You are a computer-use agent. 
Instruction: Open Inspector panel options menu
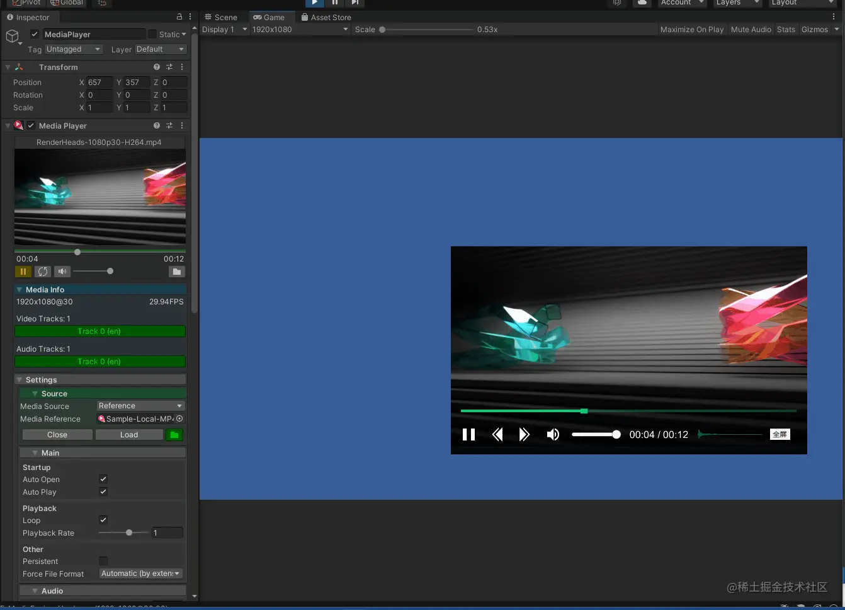pos(190,17)
